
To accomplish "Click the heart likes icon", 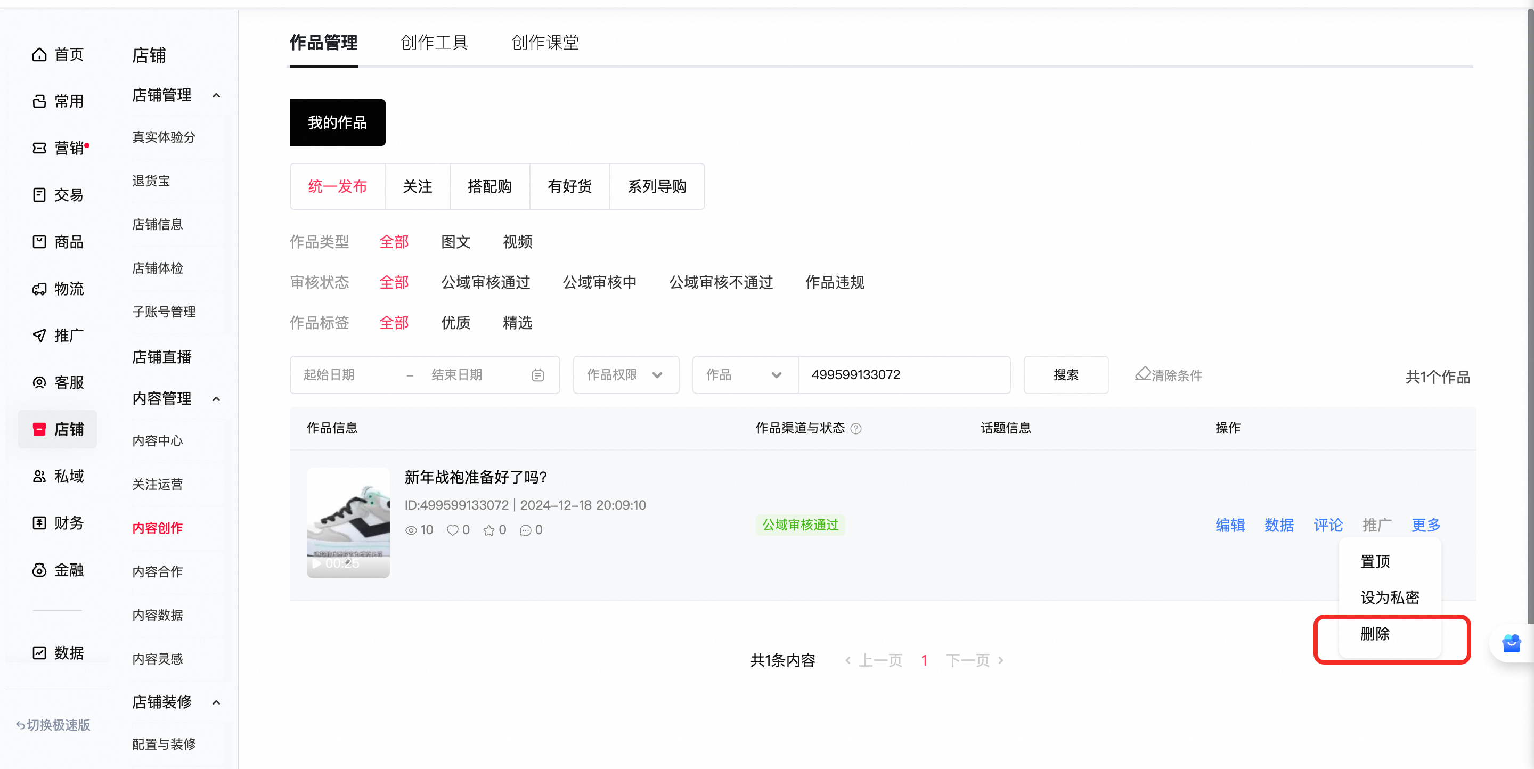I will pyautogui.click(x=453, y=530).
